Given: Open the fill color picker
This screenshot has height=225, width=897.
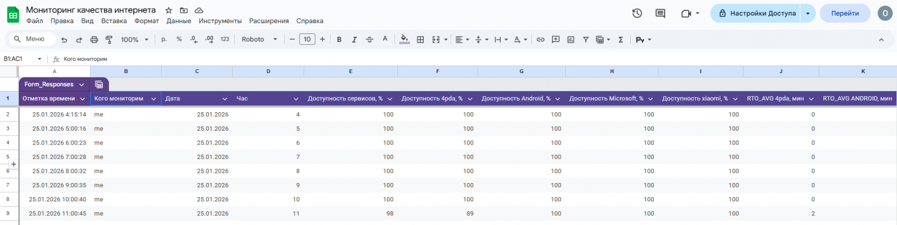Looking at the screenshot, I should tap(404, 39).
